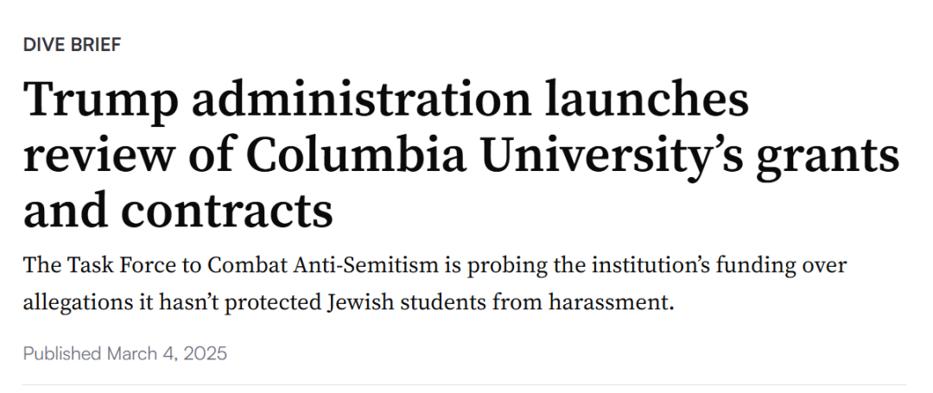Click the date "March 4, 2025"

pyautogui.click(x=168, y=354)
